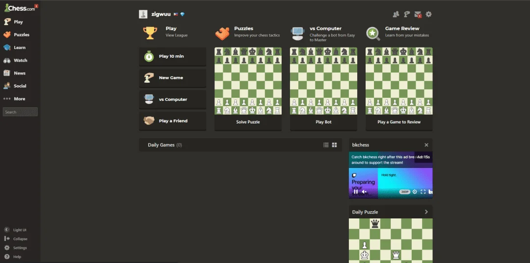Open the game notifications hand-pawn icon
Image resolution: width=530 pixels, height=263 pixels.
point(407,14)
